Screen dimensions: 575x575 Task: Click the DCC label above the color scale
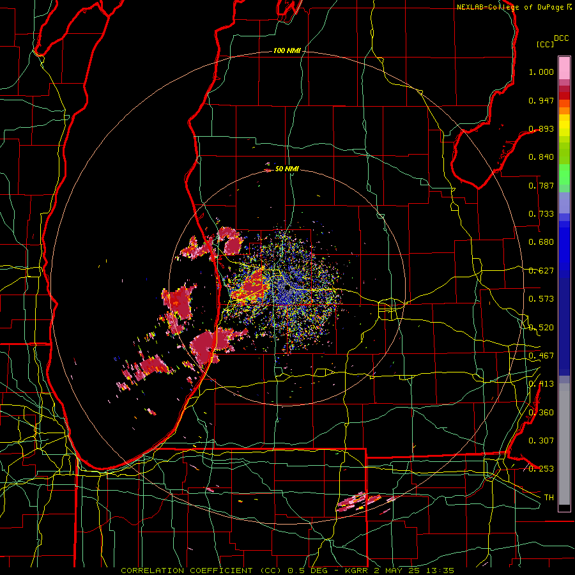(561, 38)
